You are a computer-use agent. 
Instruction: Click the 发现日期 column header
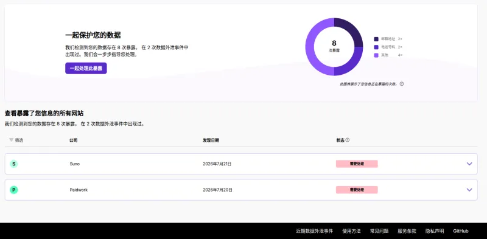pos(211,140)
